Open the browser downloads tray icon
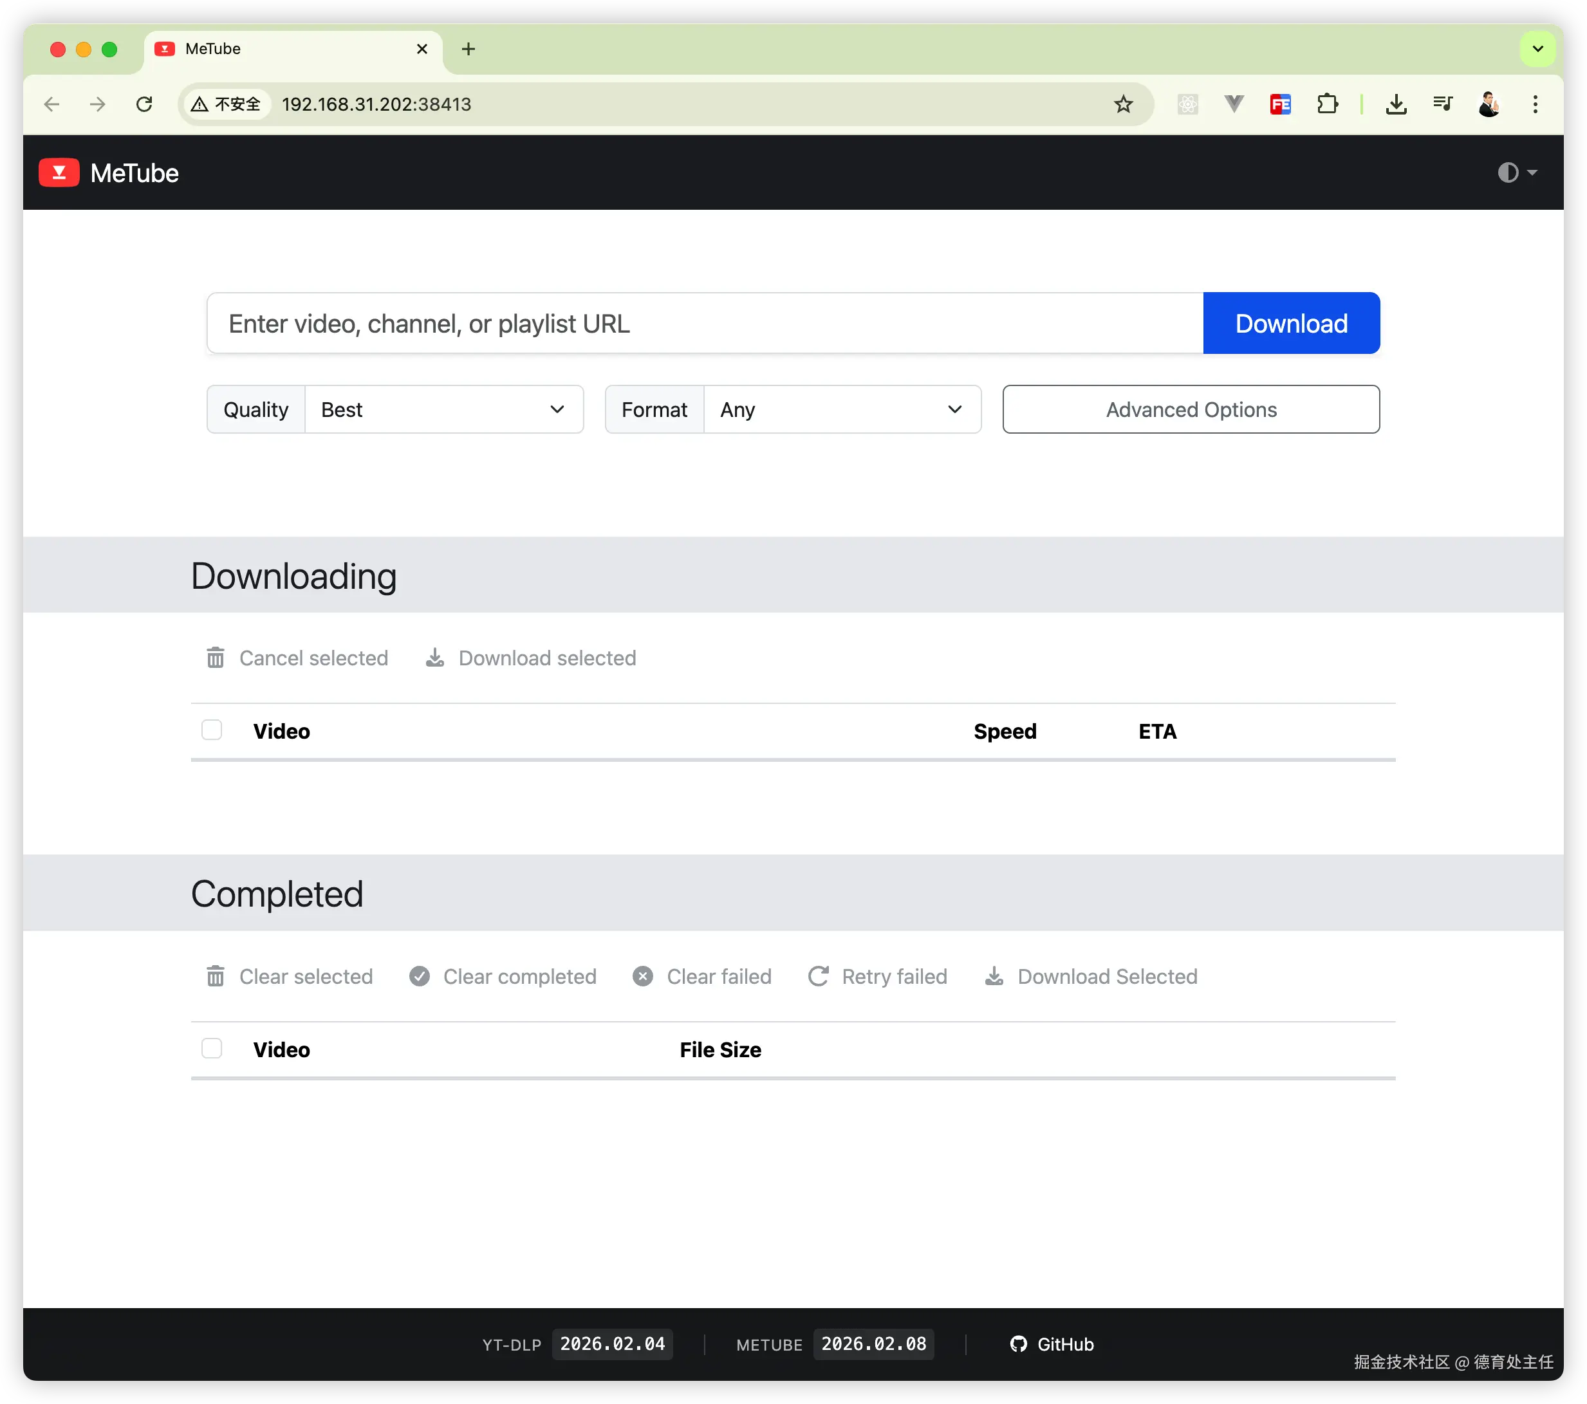This screenshot has height=1404, width=1587. (1396, 104)
